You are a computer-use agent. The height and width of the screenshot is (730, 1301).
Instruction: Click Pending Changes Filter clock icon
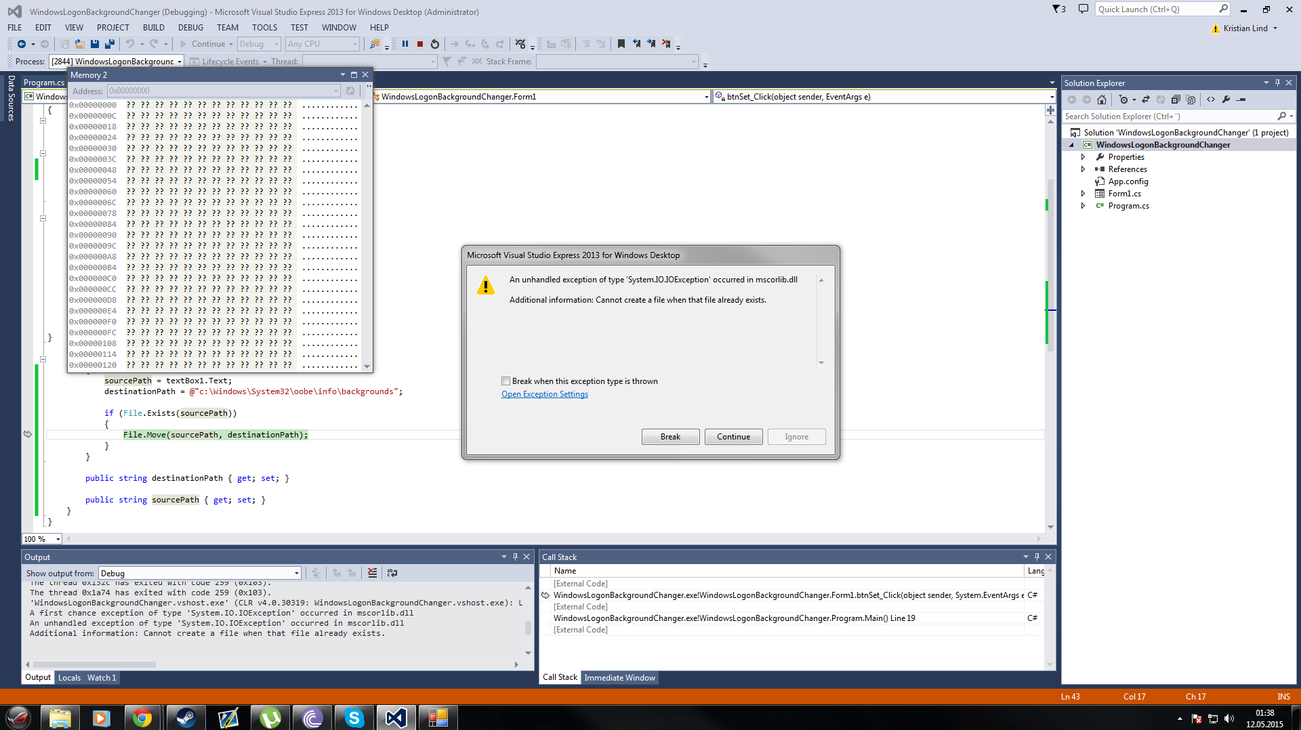click(x=1123, y=100)
